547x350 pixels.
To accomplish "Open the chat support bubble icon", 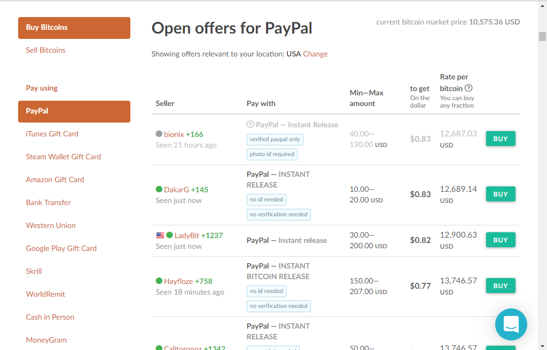I will [x=511, y=324].
